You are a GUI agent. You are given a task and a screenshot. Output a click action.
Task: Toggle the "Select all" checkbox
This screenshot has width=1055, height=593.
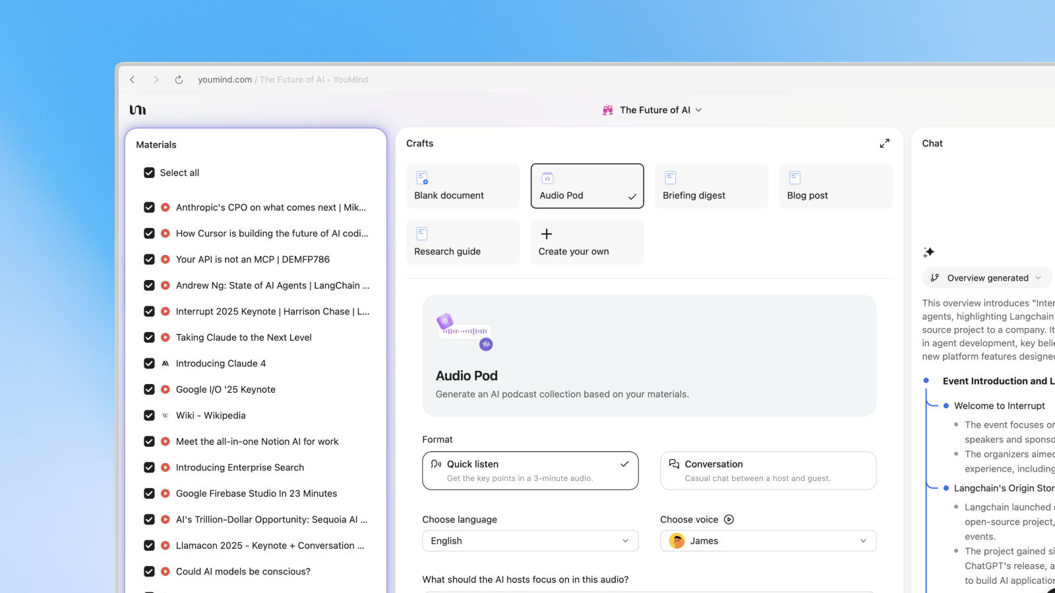[x=149, y=172]
